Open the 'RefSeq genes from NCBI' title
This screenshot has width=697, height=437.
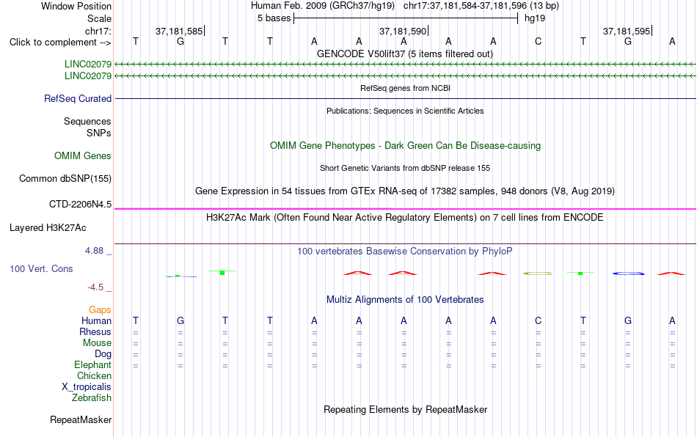click(x=405, y=88)
